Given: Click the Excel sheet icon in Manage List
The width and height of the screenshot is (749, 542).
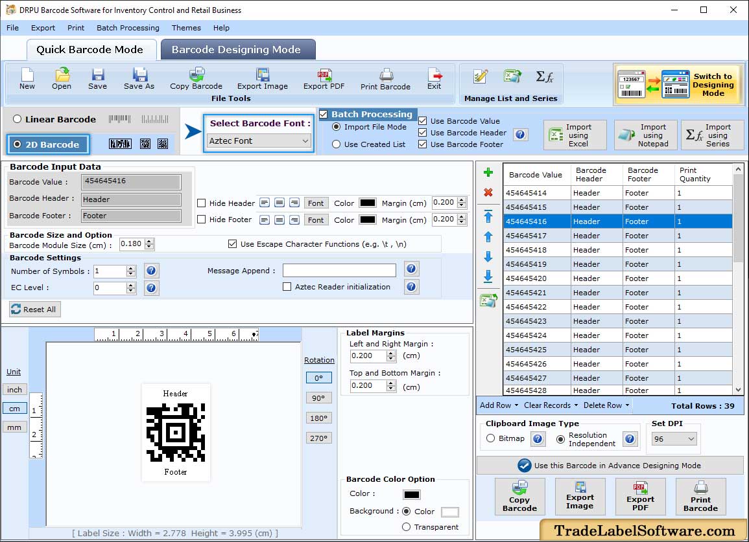Looking at the screenshot, I should (x=512, y=76).
